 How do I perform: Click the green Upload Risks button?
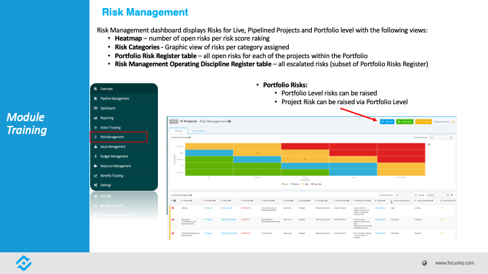coord(405,122)
